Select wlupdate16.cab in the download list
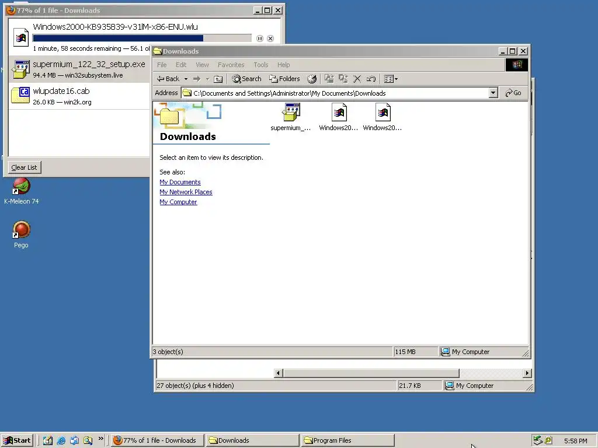This screenshot has height=448, width=598. click(x=79, y=96)
